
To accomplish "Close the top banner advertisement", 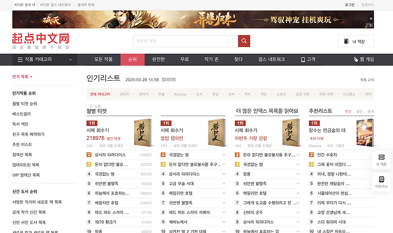I will (x=371, y=19).
